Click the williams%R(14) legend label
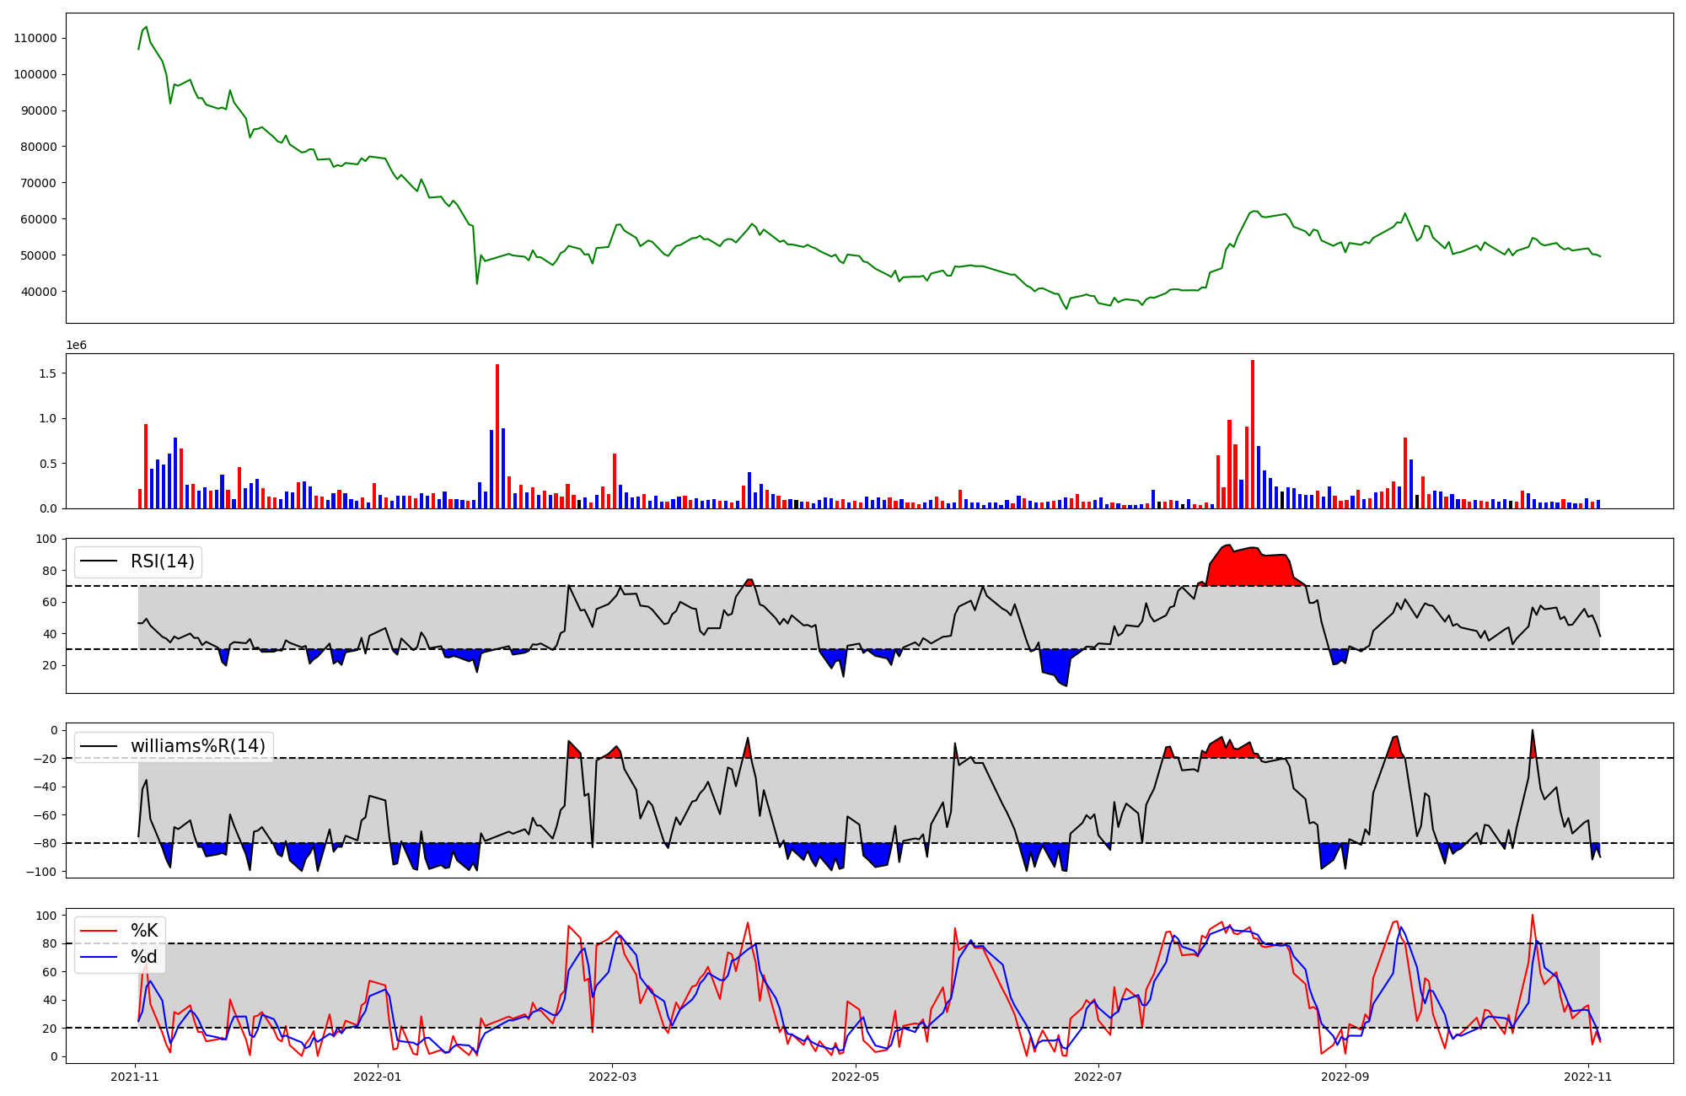Image resolution: width=1686 pixels, height=1096 pixels. coord(197,746)
